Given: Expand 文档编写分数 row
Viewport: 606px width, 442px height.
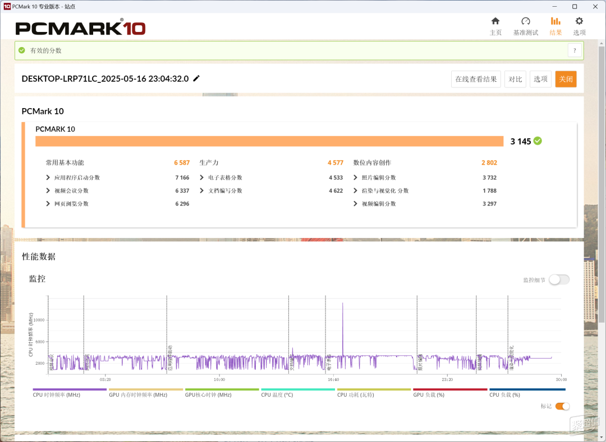Looking at the screenshot, I should point(202,190).
